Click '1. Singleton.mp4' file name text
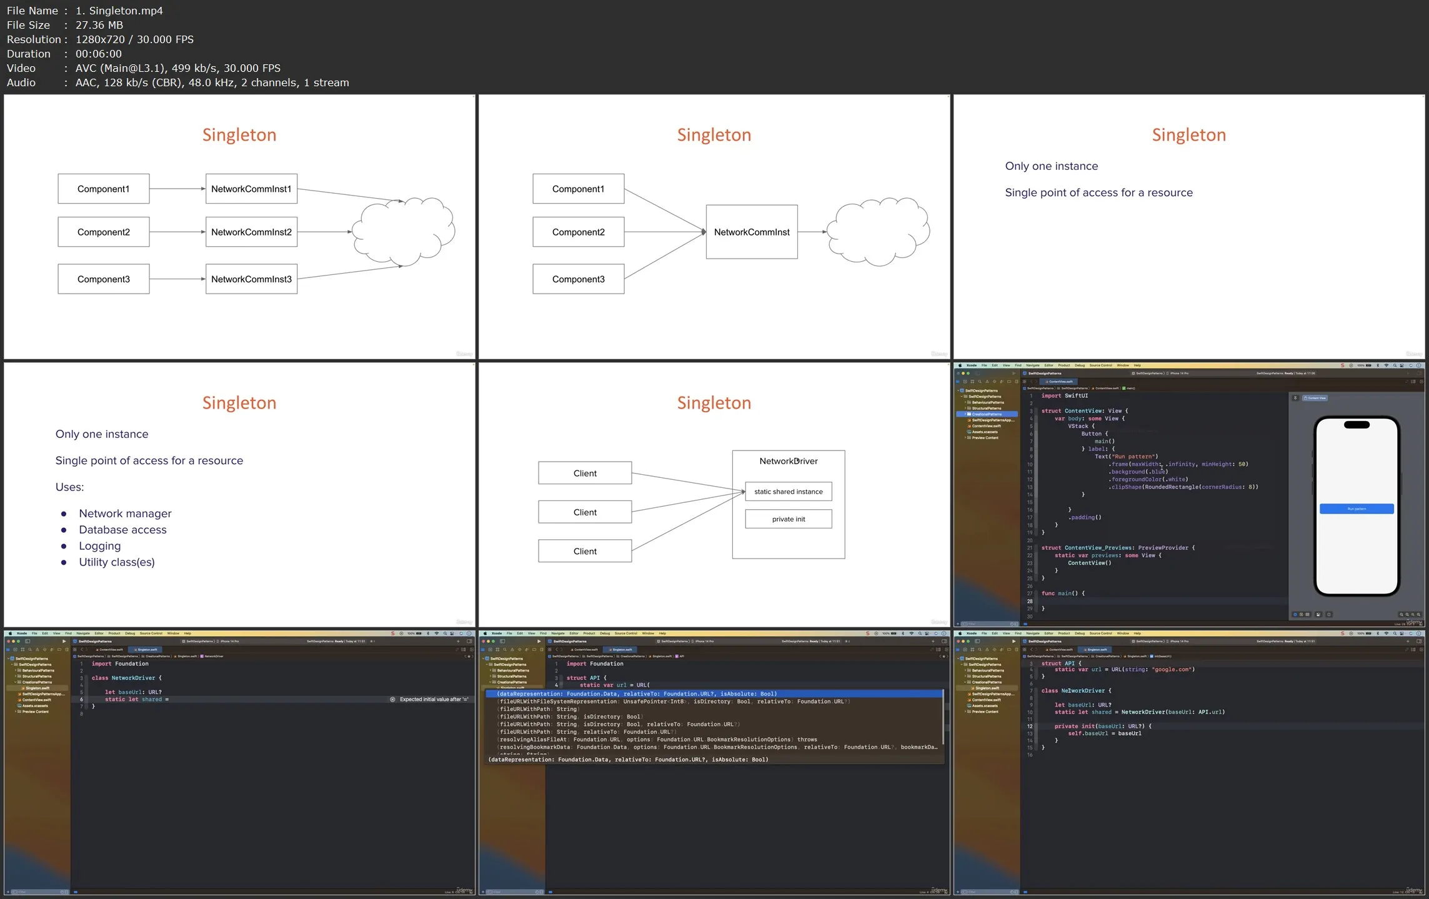The image size is (1429, 899). 119,11
